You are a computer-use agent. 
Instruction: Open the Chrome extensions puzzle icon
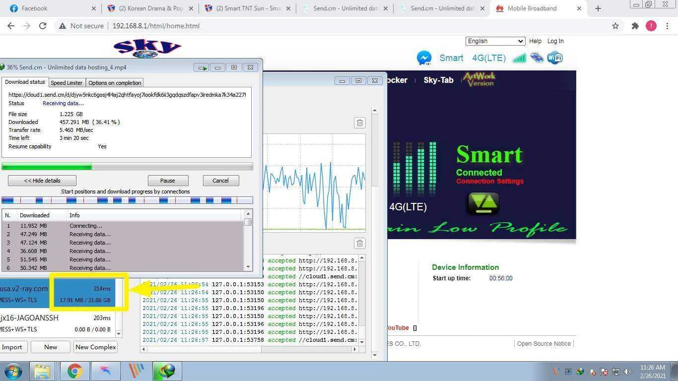pos(635,26)
